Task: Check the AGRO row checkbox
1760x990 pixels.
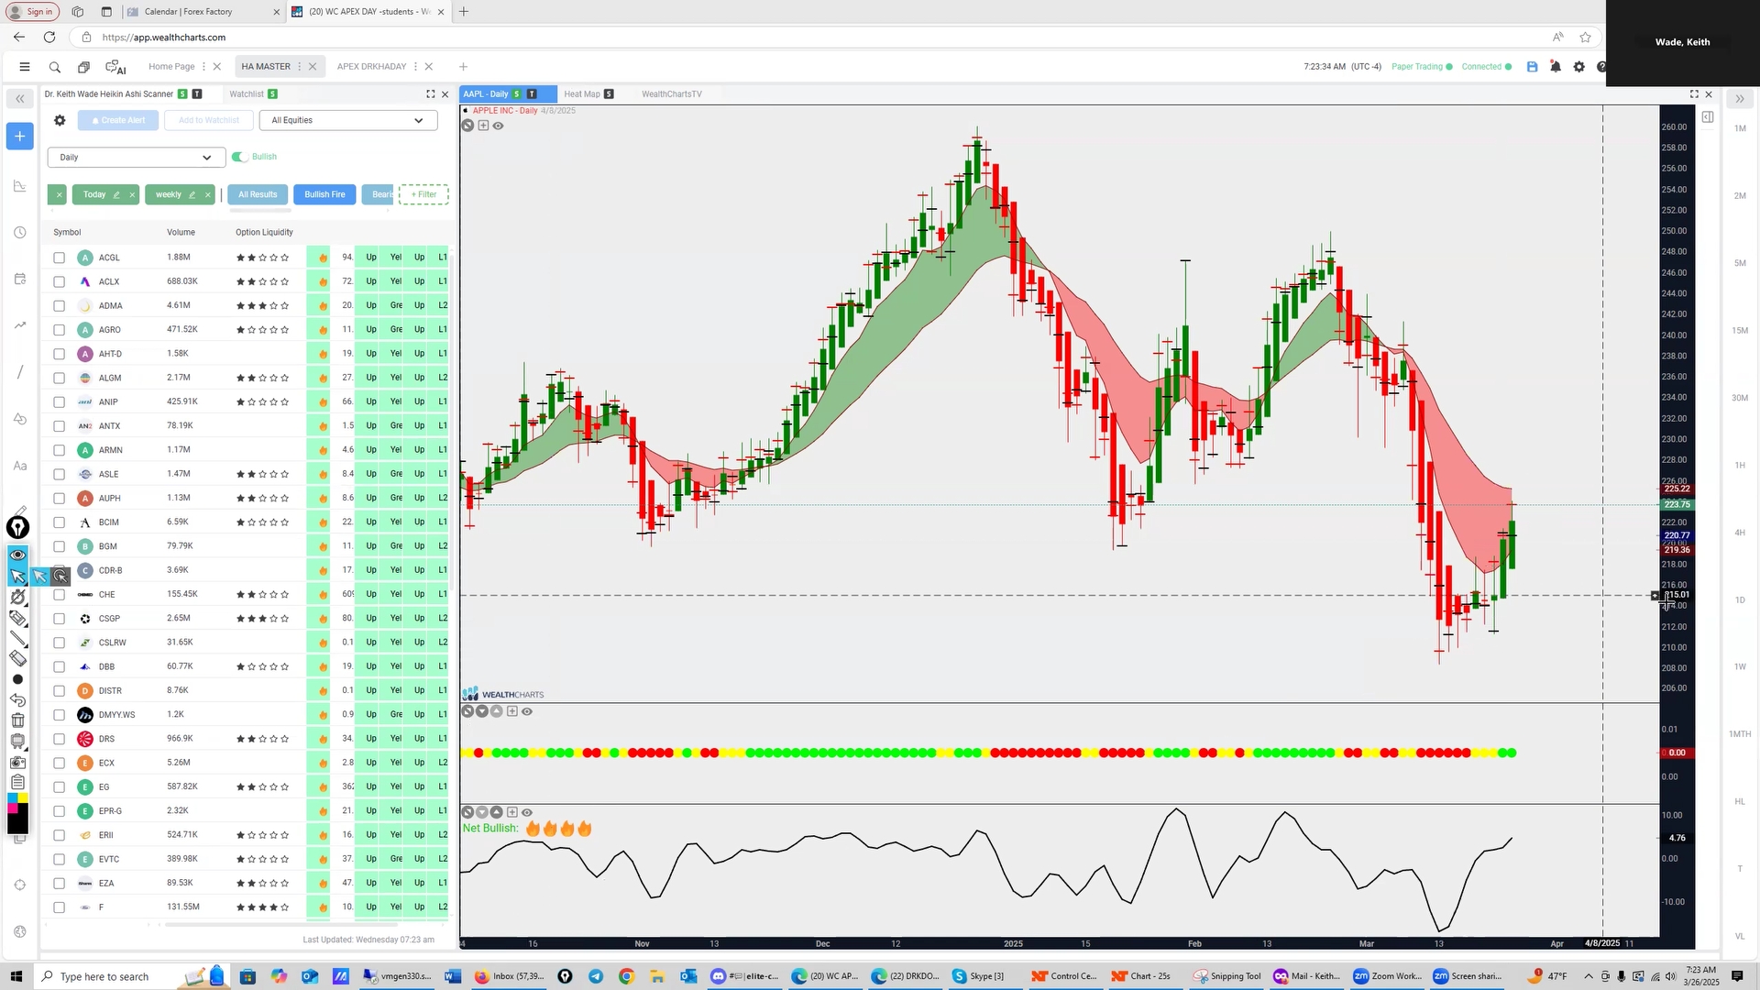Action: click(60, 330)
